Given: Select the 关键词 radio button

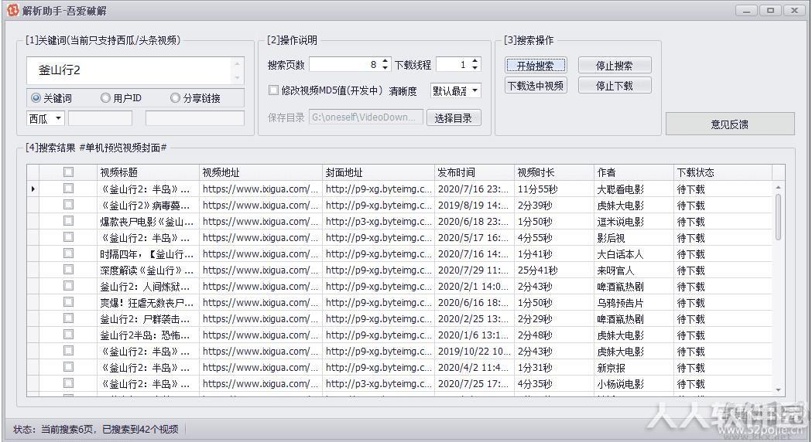Looking at the screenshot, I should click(x=36, y=97).
